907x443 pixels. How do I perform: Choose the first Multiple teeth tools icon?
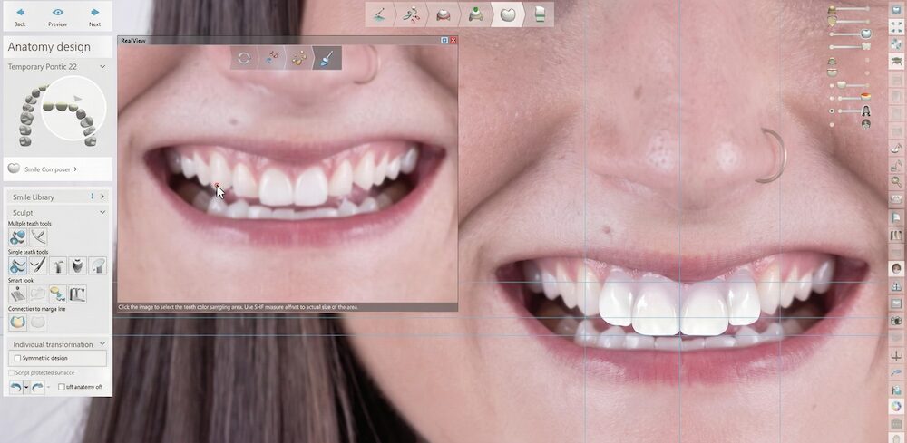[17, 236]
